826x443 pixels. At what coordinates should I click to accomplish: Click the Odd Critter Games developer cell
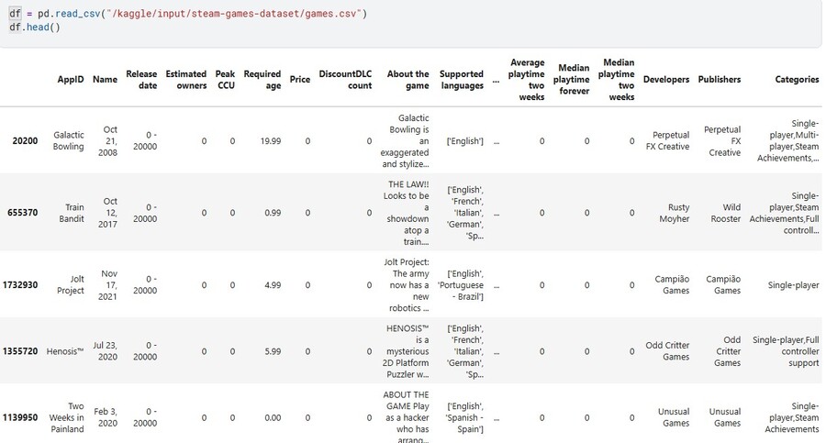tap(667, 350)
